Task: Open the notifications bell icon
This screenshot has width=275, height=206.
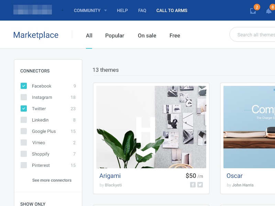Action: tap(268, 11)
